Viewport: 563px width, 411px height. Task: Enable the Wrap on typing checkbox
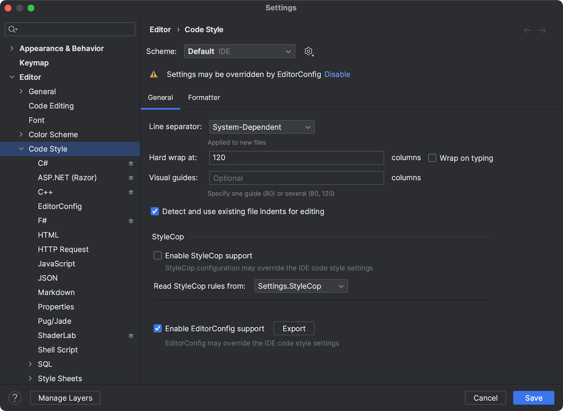pyautogui.click(x=432, y=158)
